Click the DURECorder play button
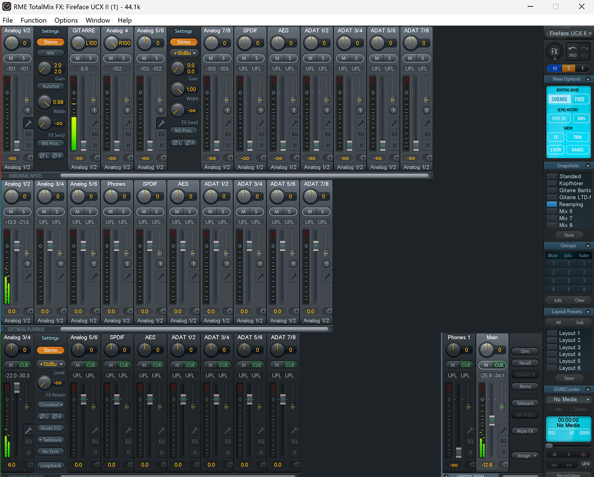Viewport: 594px width, 477px height. click(x=569, y=455)
